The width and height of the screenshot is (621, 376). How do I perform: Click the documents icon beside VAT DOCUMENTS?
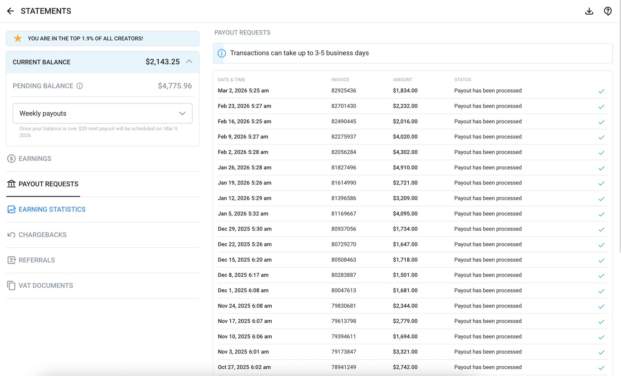click(x=11, y=286)
